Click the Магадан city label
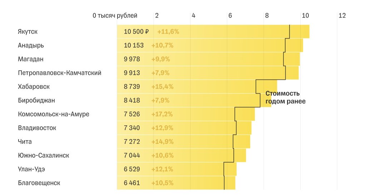 point(30,59)
